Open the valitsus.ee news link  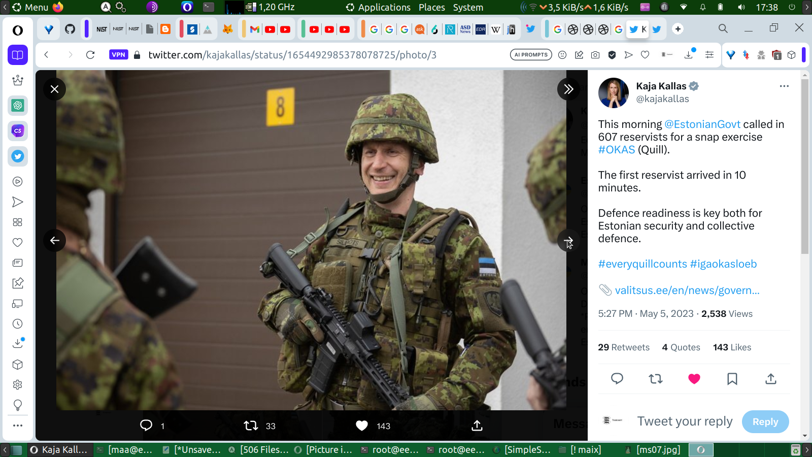(687, 290)
